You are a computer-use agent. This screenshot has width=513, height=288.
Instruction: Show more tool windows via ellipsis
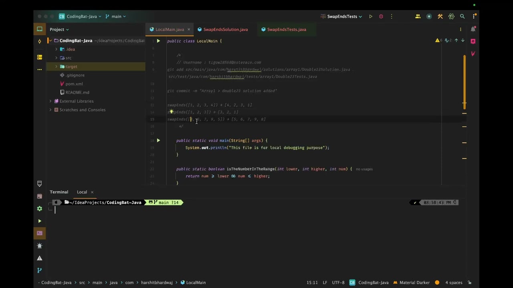(x=39, y=69)
